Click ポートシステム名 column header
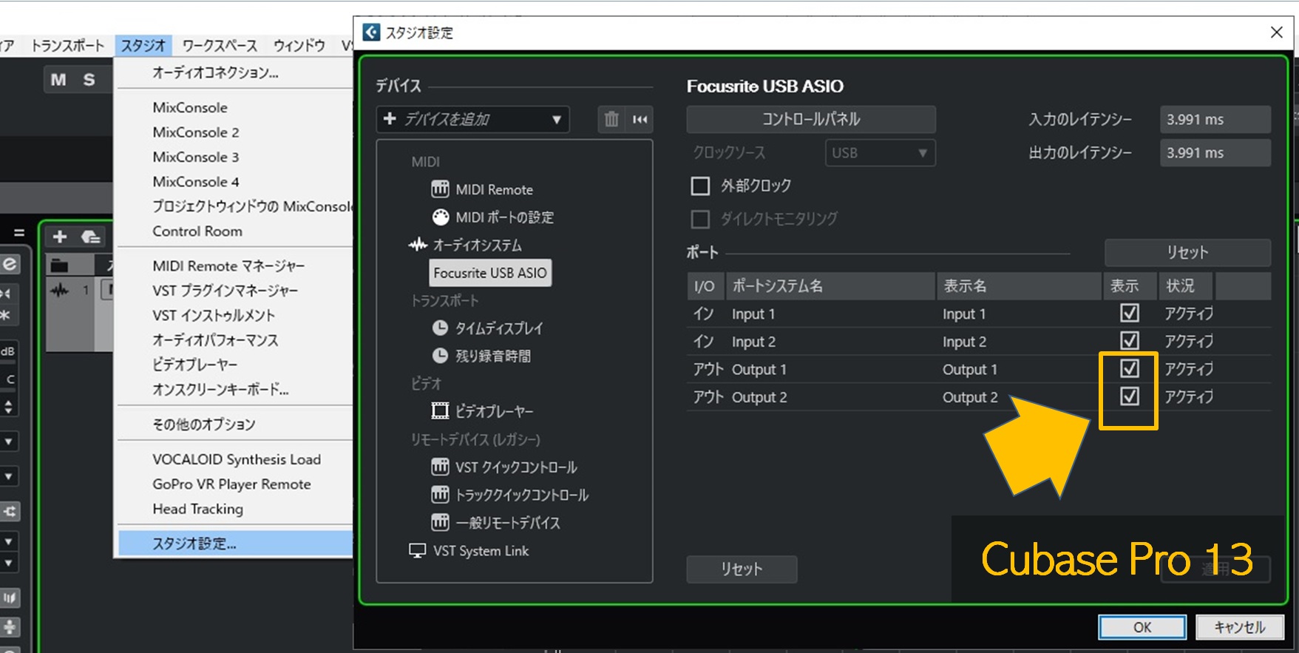1299x653 pixels. coord(832,286)
